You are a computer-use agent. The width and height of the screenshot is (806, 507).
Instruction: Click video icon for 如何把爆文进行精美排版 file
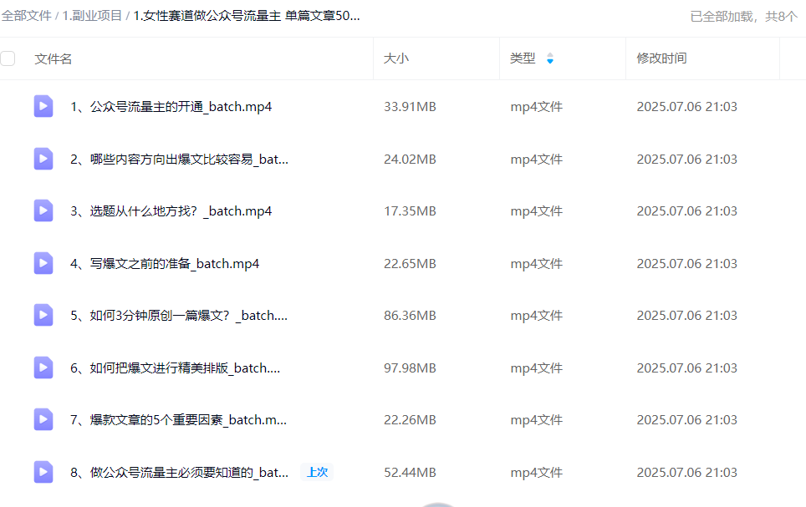pos(43,368)
